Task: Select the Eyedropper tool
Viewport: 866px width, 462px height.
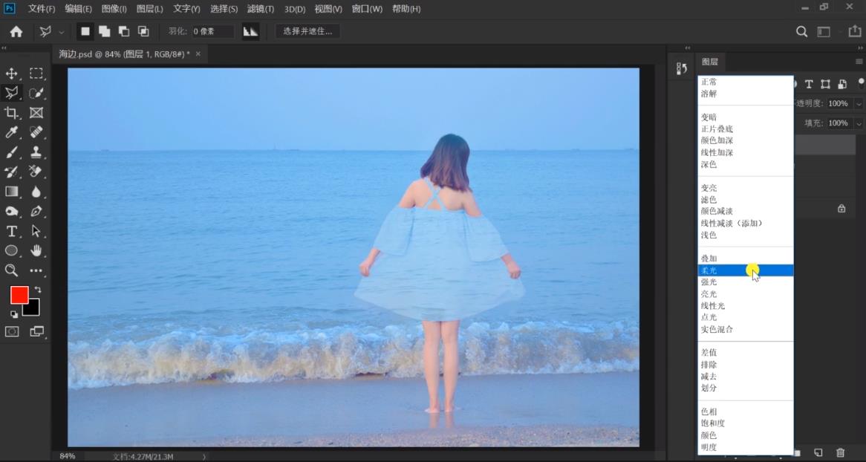Action: [12, 132]
